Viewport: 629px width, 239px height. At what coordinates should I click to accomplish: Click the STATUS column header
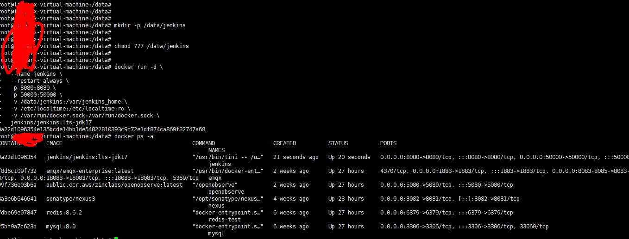pyautogui.click(x=338, y=143)
